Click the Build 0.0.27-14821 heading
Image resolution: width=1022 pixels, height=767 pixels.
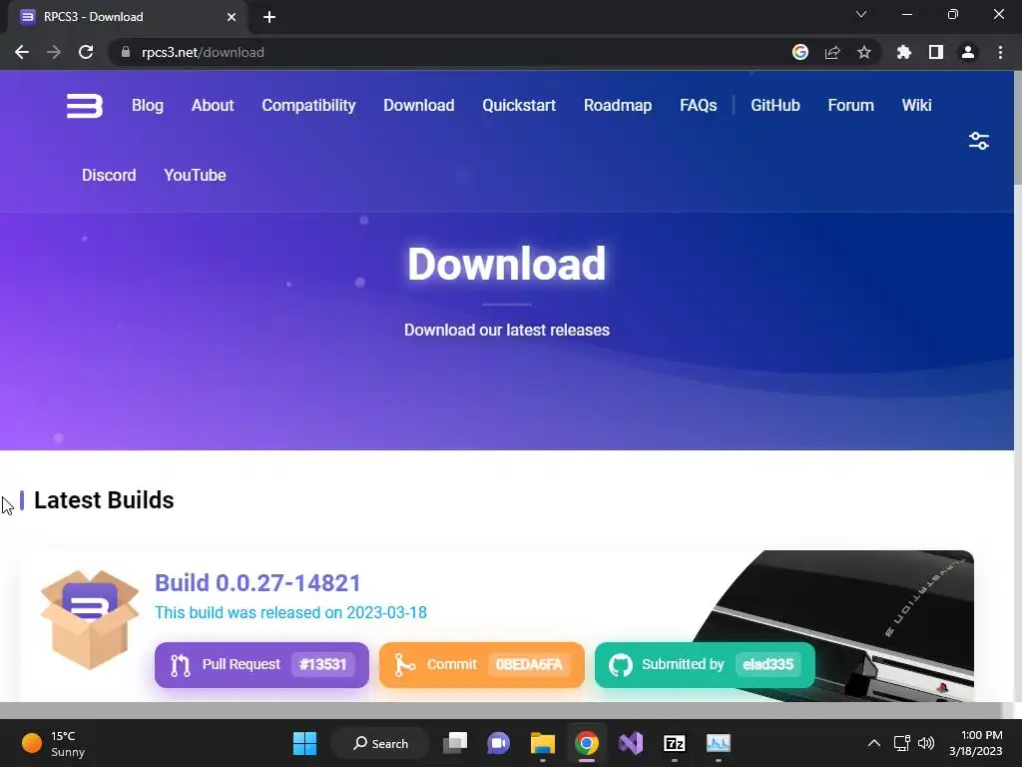pyautogui.click(x=257, y=583)
